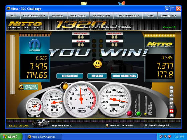Click right lane elapsed time 7.377
Screen dimensions: 187x140
coord(165,66)
